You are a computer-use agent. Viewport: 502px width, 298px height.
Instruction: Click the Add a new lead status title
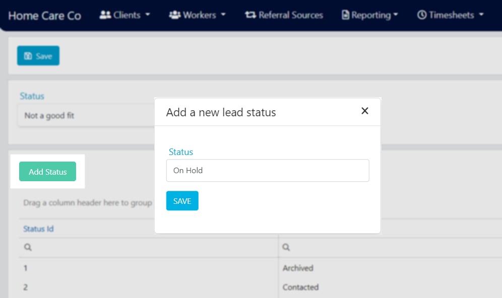221,112
